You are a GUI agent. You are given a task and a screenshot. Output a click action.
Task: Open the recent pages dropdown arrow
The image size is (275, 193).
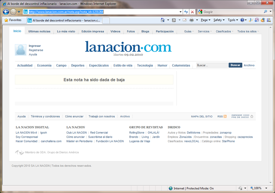[19, 12]
